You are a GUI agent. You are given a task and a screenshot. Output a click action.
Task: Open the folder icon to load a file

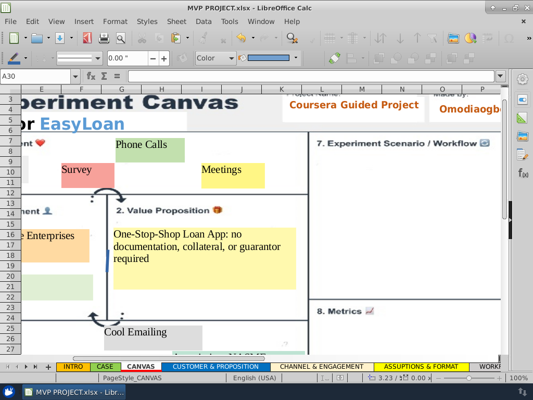[37, 38]
